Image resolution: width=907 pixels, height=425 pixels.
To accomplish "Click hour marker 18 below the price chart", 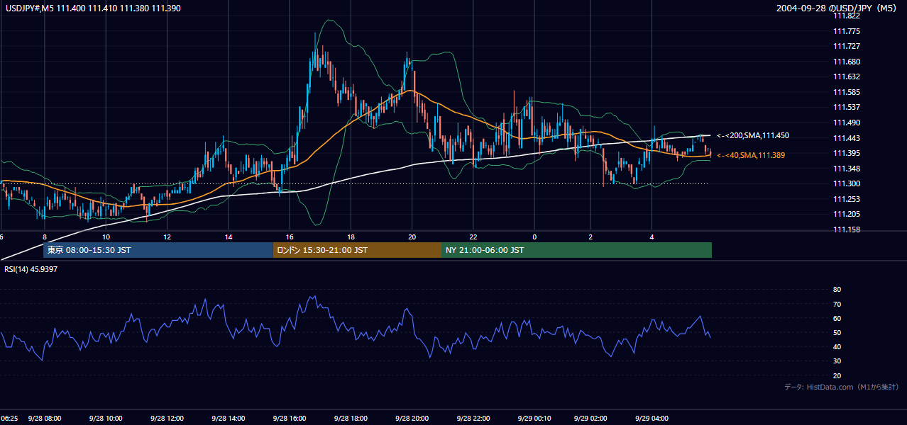I will pyautogui.click(x=351, y=237).
